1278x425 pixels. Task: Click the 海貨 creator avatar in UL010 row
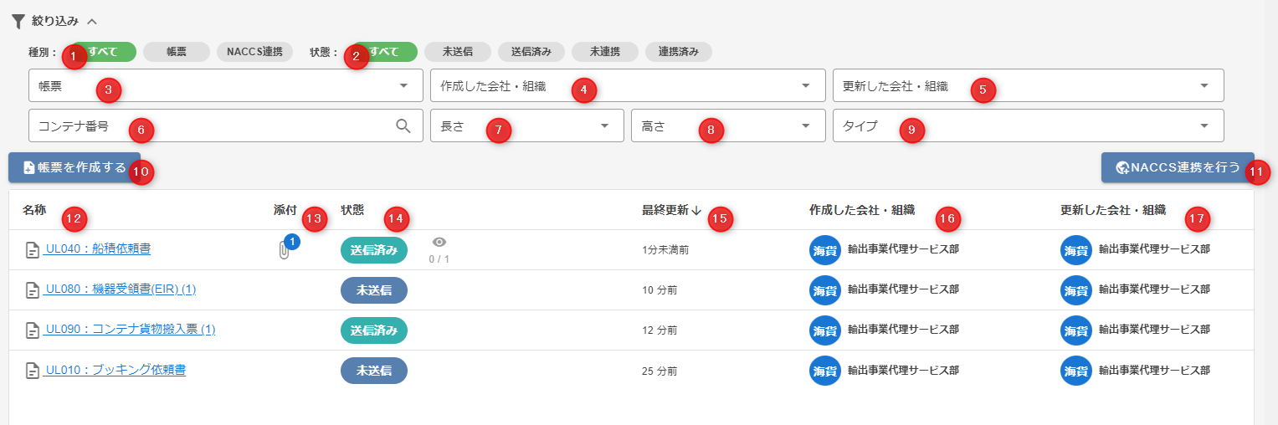click(825, 371)
